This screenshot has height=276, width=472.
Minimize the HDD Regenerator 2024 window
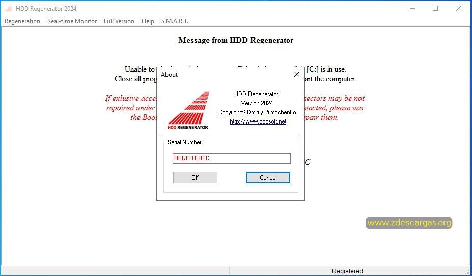412,9
